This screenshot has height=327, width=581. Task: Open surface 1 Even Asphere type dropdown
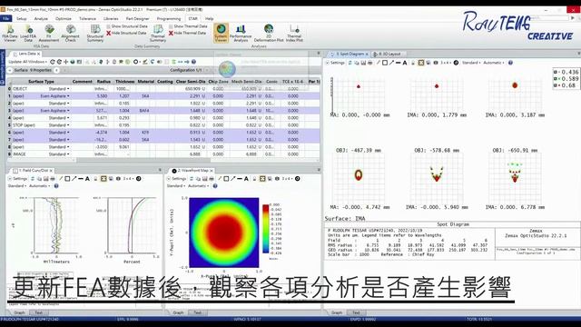(68, 96)
